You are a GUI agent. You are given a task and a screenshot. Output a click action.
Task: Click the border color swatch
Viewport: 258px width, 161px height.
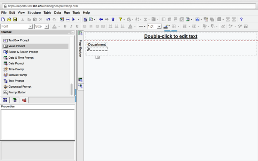[x=166, y=26]
